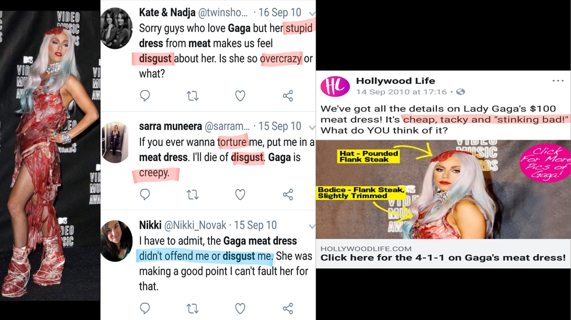Retweet the Kate & Nadja tweet
571x320 pixels.
pos(192,95)
